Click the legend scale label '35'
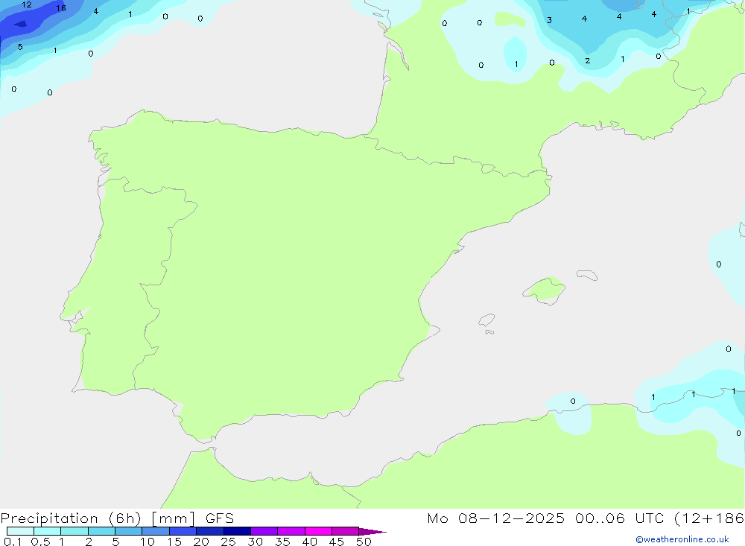 point(282,542)
